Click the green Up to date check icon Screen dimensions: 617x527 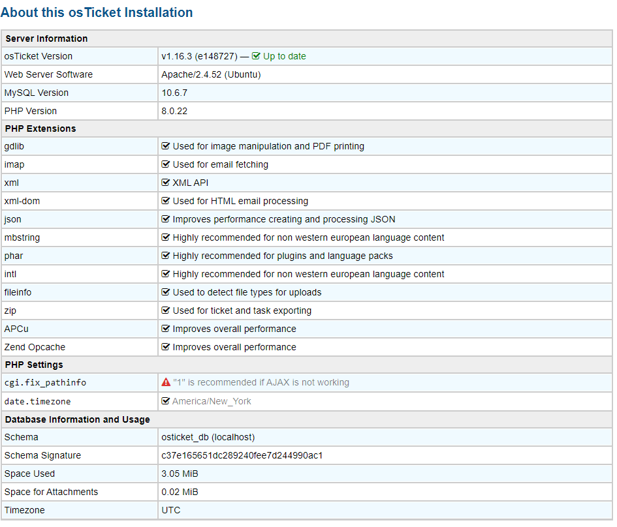pyautogui.click(x=256, y=56)
